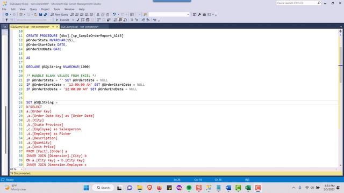Screen dimensions: 344x193
Task: Toggle Results to Grid icon
Action: click(x=120, y=20)
